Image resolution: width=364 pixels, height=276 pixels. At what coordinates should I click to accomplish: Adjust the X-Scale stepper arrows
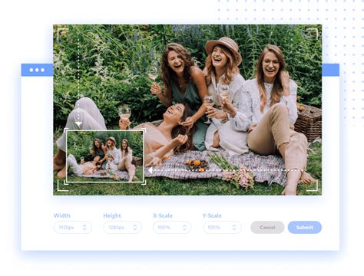pyautogui.click(x=184, y=227)
